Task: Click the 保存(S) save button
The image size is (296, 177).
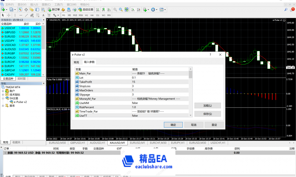Action: [207, 114]
